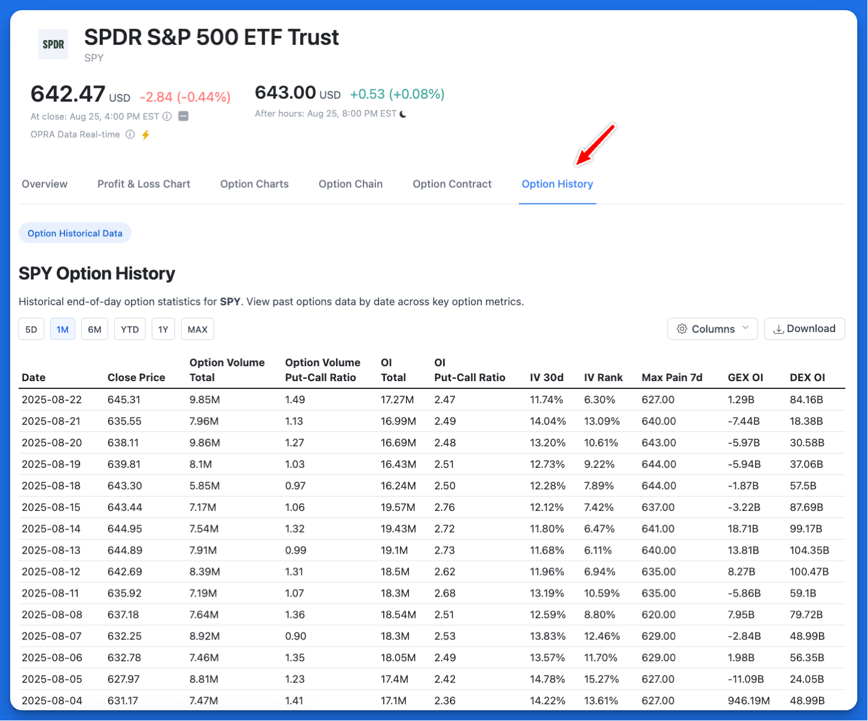This screenshot has height=721, width=868.
Task: Click Option Volume Put-Call Ratio header
Action: (323, 370)
